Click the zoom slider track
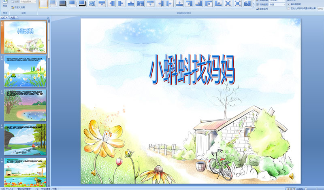Screen dimensions: 324x190 (316, 189)
